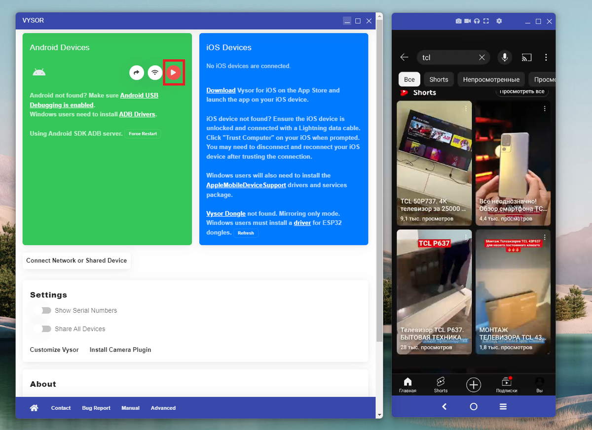Click the wireless Wi-Fi connection icon
The width and height of the screenshot is (592, 430).
coord(155,72)
